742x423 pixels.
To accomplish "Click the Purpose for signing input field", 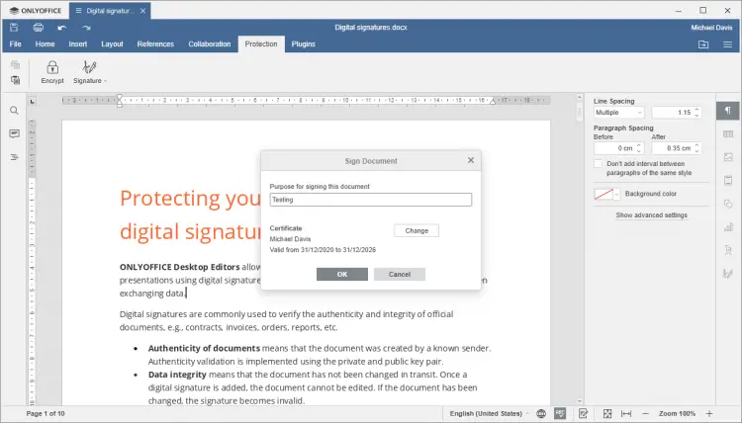I will click(x=371, y=200).
